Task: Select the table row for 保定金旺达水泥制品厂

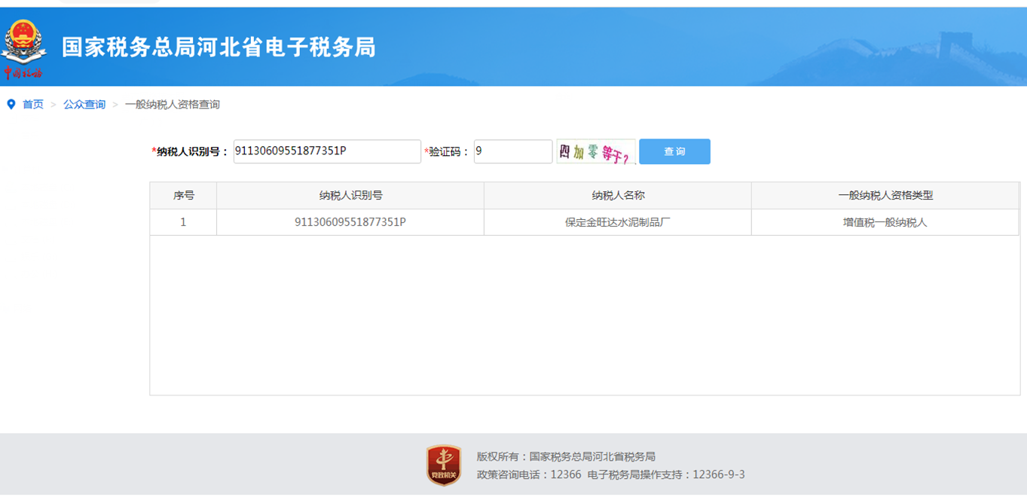Action: [x=617, y=221]
